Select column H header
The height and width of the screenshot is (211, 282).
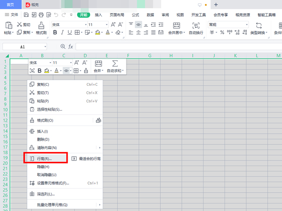point(171,56)
